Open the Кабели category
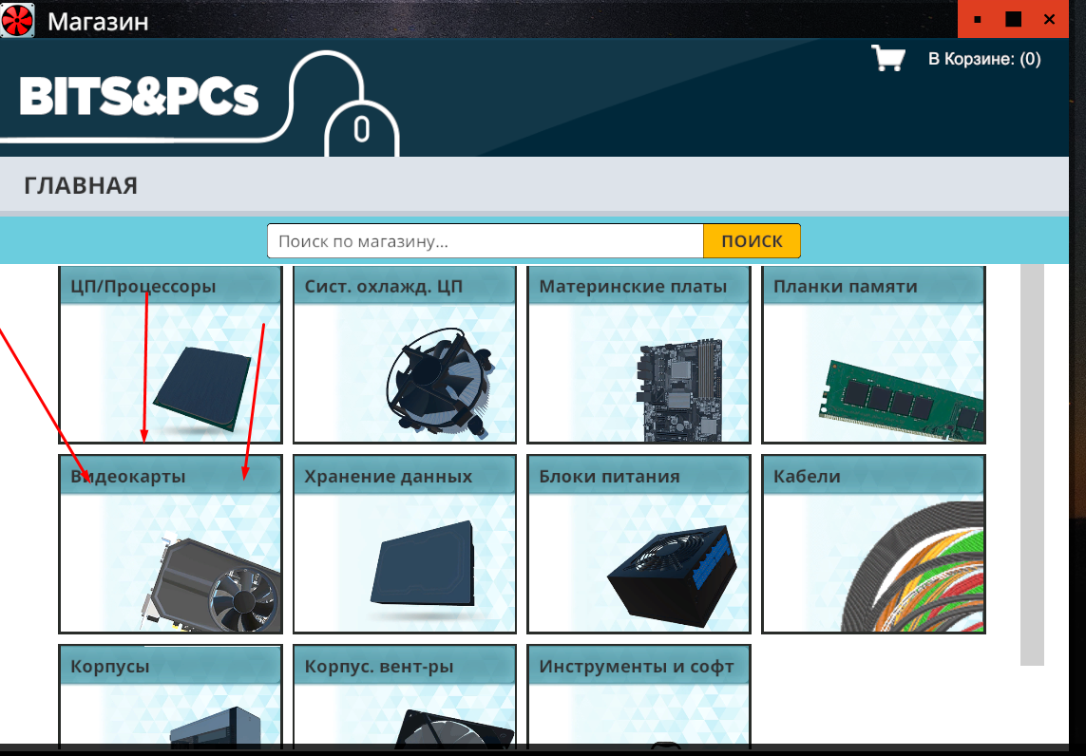 873,544
